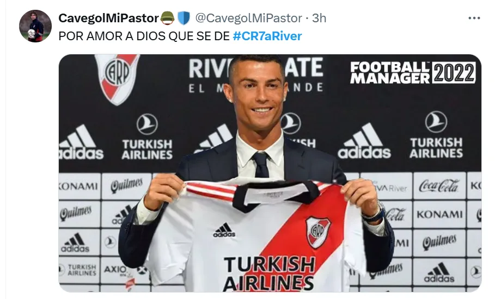495x299 pixels.
Task: Open the tweet via the 3h timestamp
Action: pyautogui.click(x=319, y=18)
